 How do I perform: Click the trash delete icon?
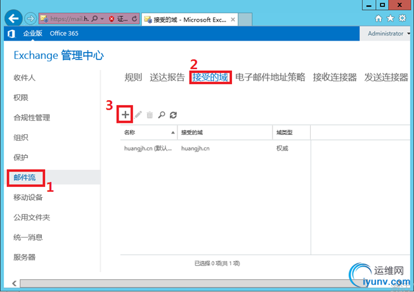150,115
